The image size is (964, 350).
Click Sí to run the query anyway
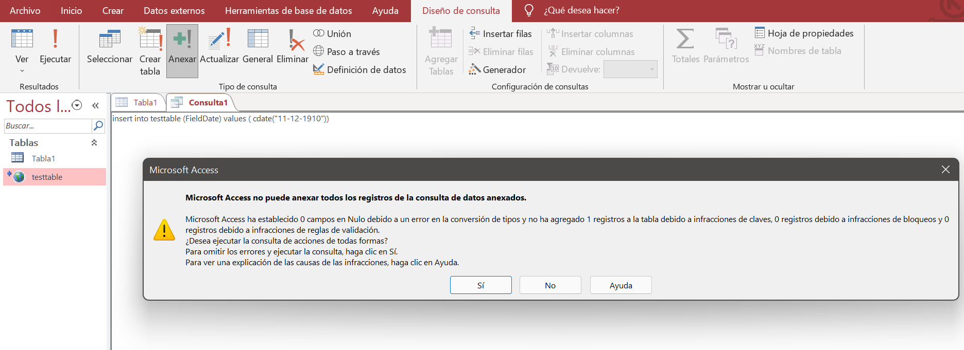480,285
